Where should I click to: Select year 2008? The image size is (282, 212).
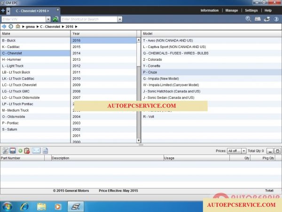point(104,91)
